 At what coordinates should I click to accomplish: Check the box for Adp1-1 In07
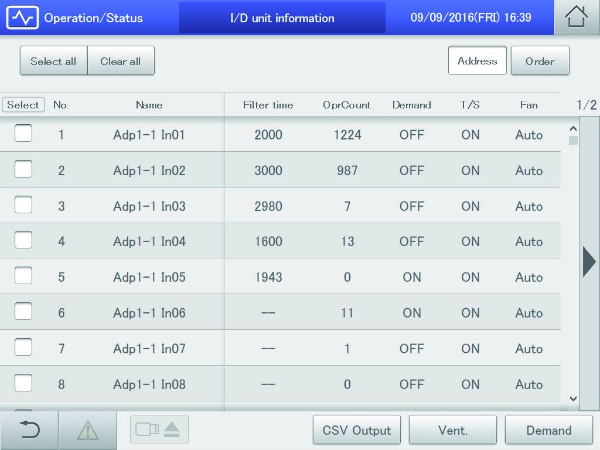click(23, 348)
